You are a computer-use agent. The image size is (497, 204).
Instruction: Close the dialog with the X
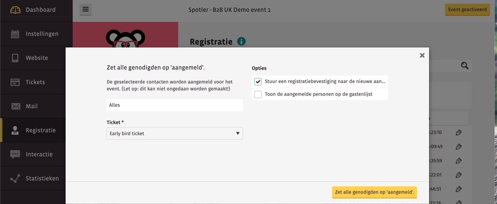pyautogui.click(x=422, y=56)
